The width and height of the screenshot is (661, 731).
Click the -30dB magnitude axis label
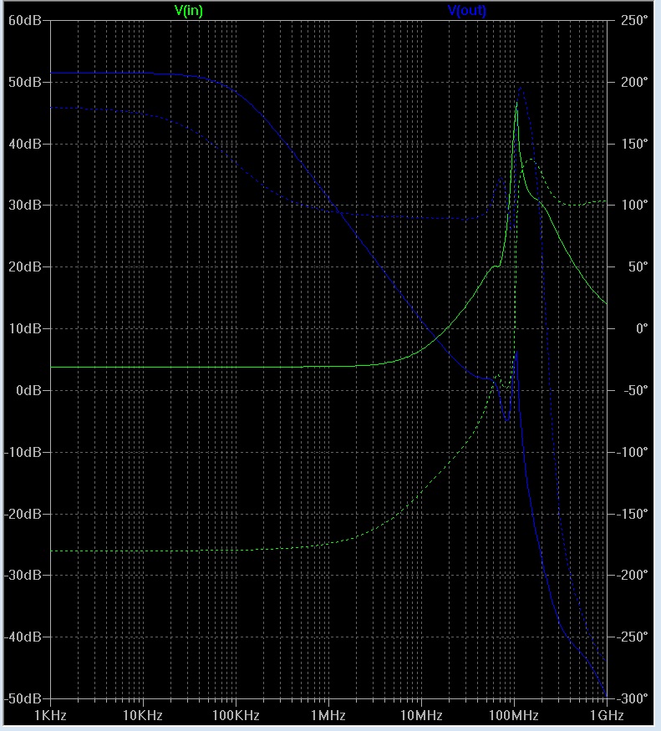[x=23, y=575]
